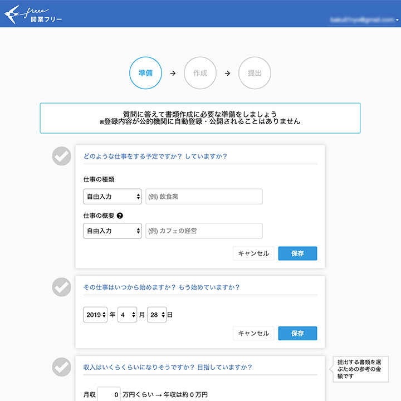Click the tooltip 提出する書類を選ぶための参考の金額です

pyautogui.click(x=360, y=369)
